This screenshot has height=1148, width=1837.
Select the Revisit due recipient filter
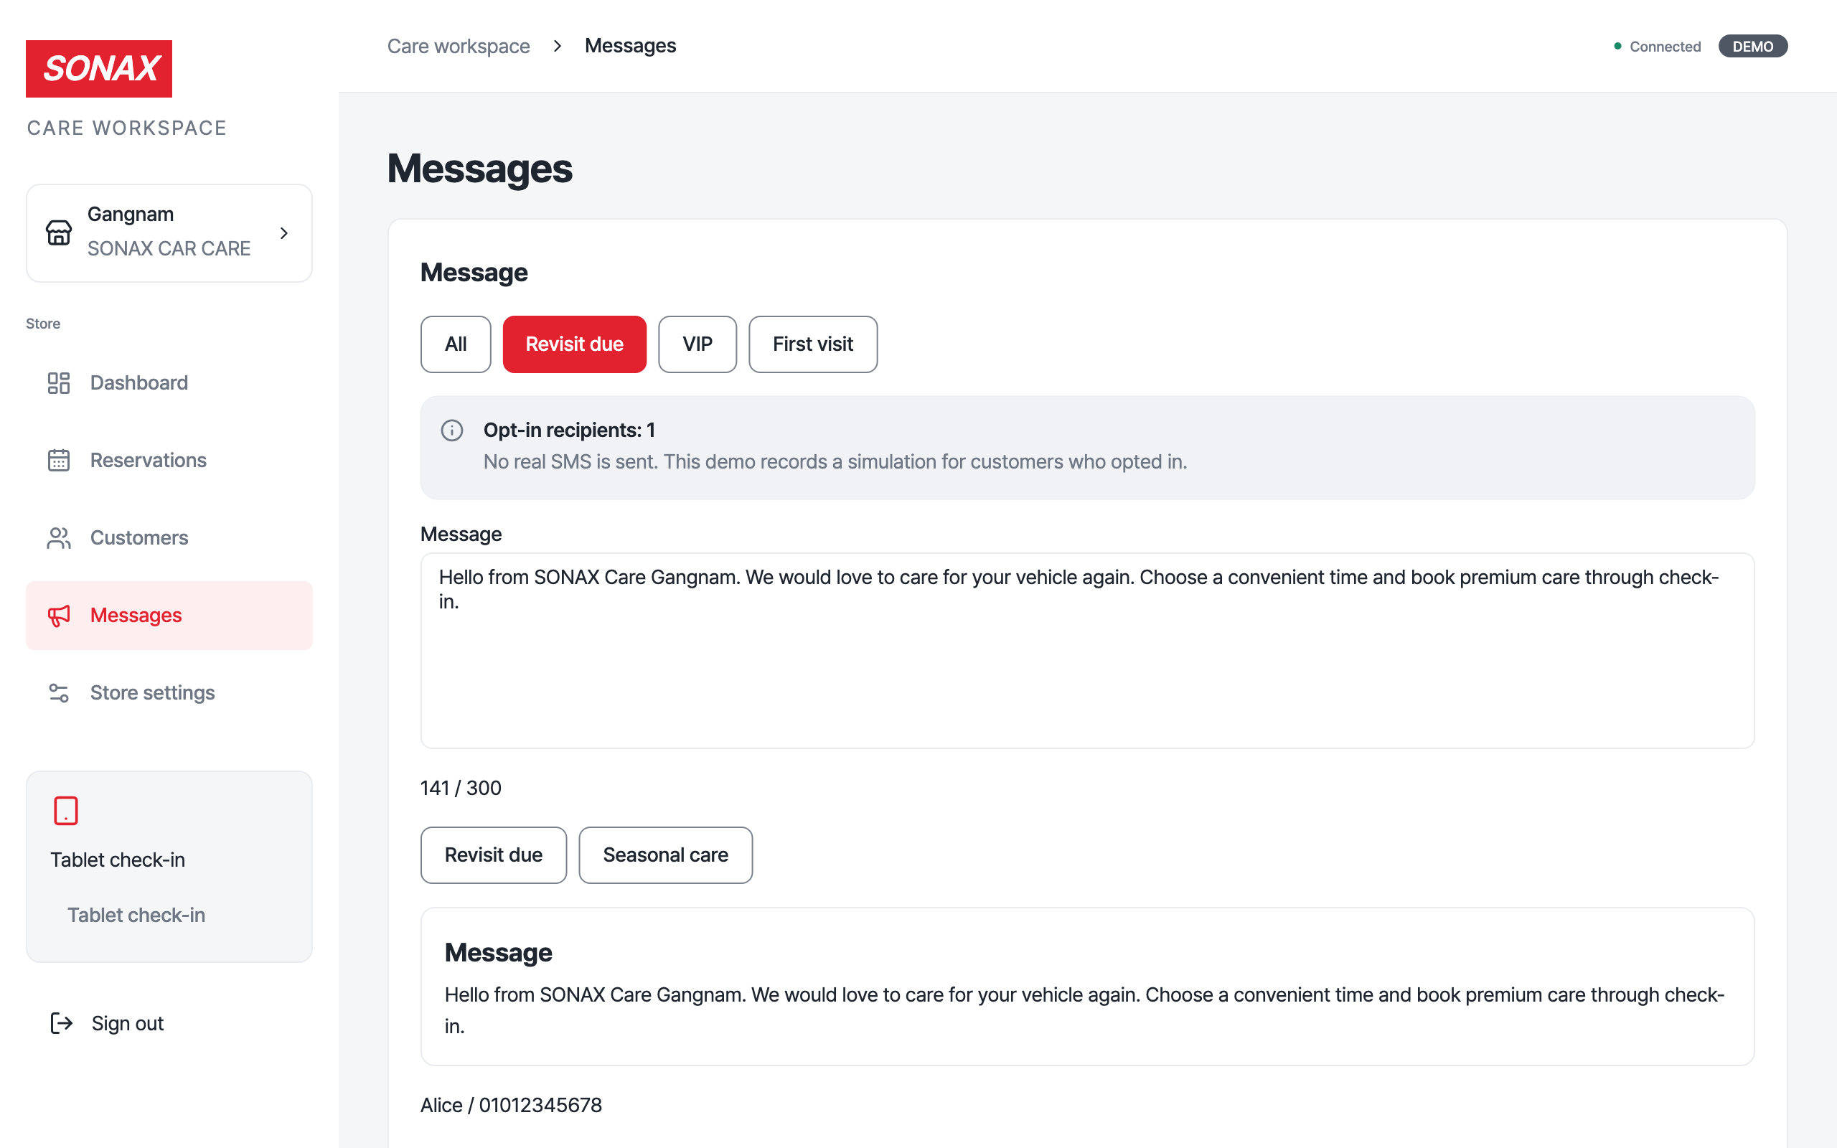click(575, 344)
